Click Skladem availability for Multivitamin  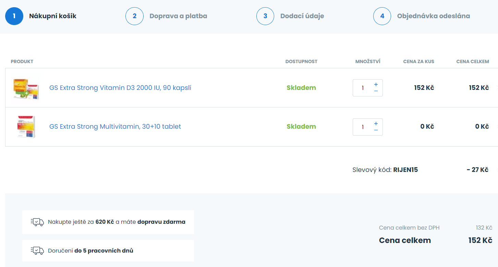point(301,127)
